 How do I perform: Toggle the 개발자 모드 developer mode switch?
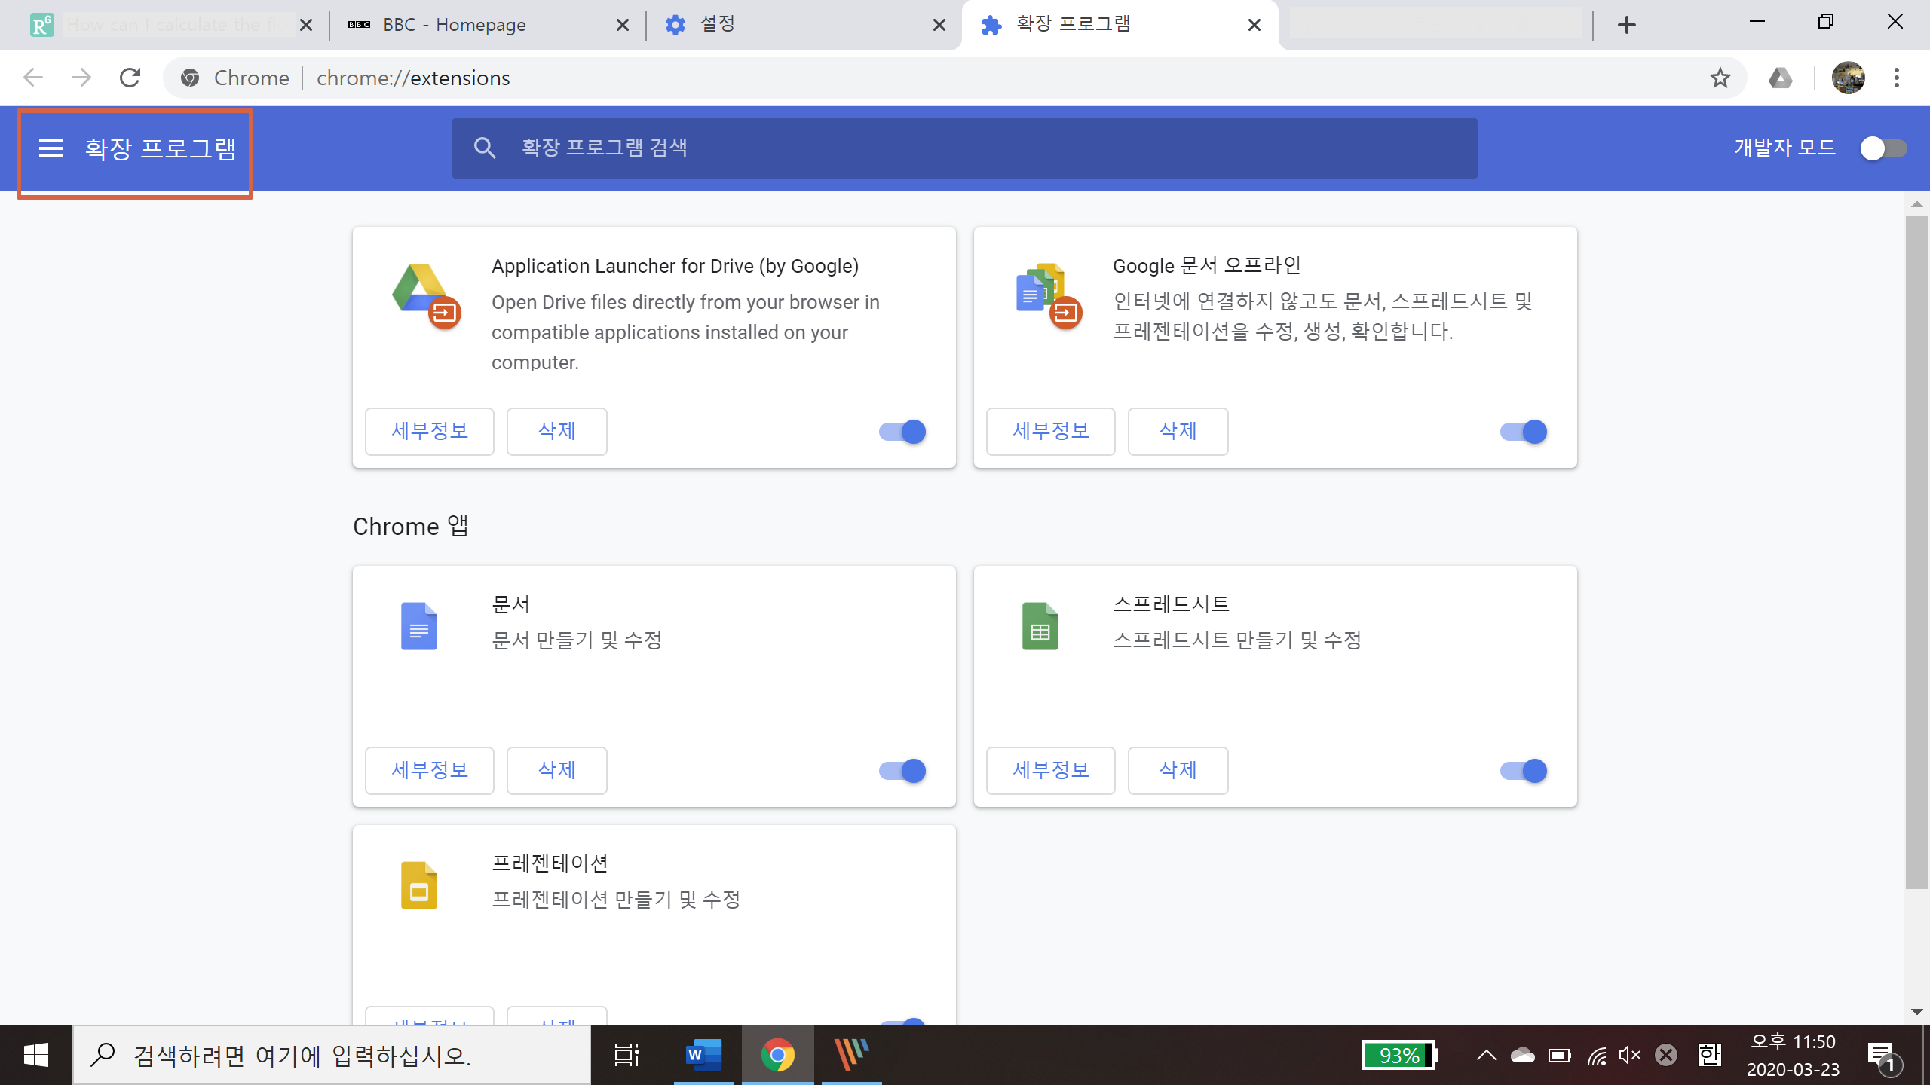pyautogui.click(x=1883, y=148)
